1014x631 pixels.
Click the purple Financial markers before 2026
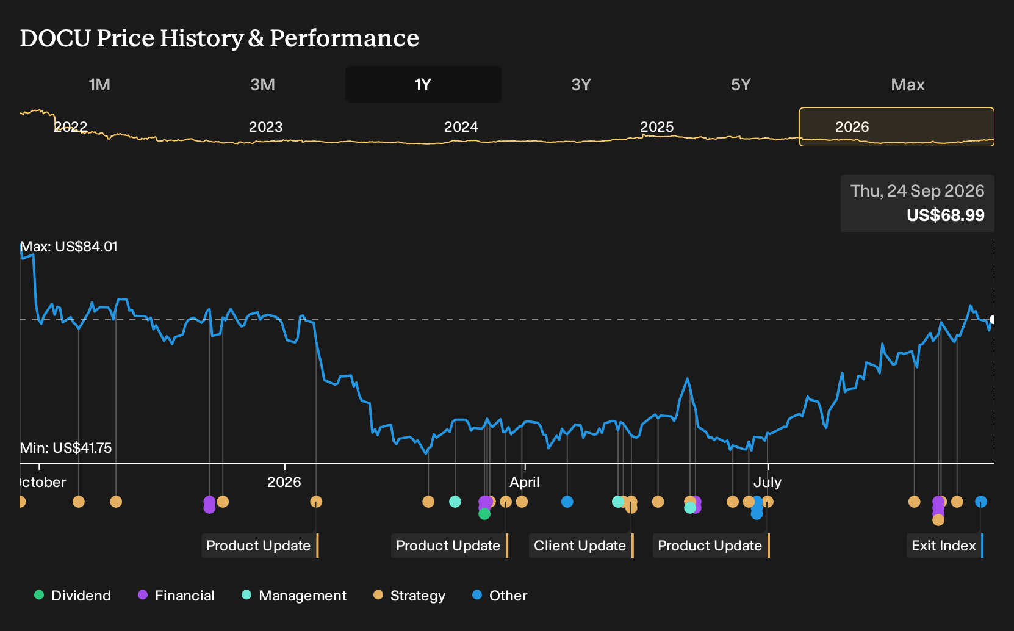[209, 505]
